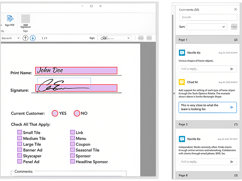Viewport: 242px width, 181px height.
Task: Check the Small Tile checkbox
Action: click(20, 132)
